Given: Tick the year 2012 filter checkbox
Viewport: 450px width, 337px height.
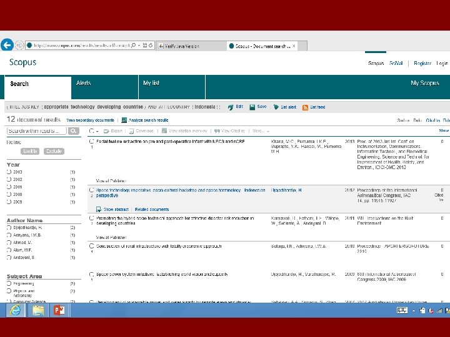Looking at the screenshot, I should click(x=9, y=179).
